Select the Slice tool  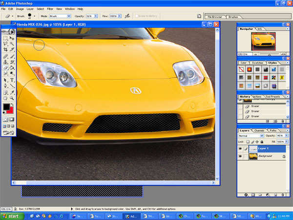click(x=12, y=49)
